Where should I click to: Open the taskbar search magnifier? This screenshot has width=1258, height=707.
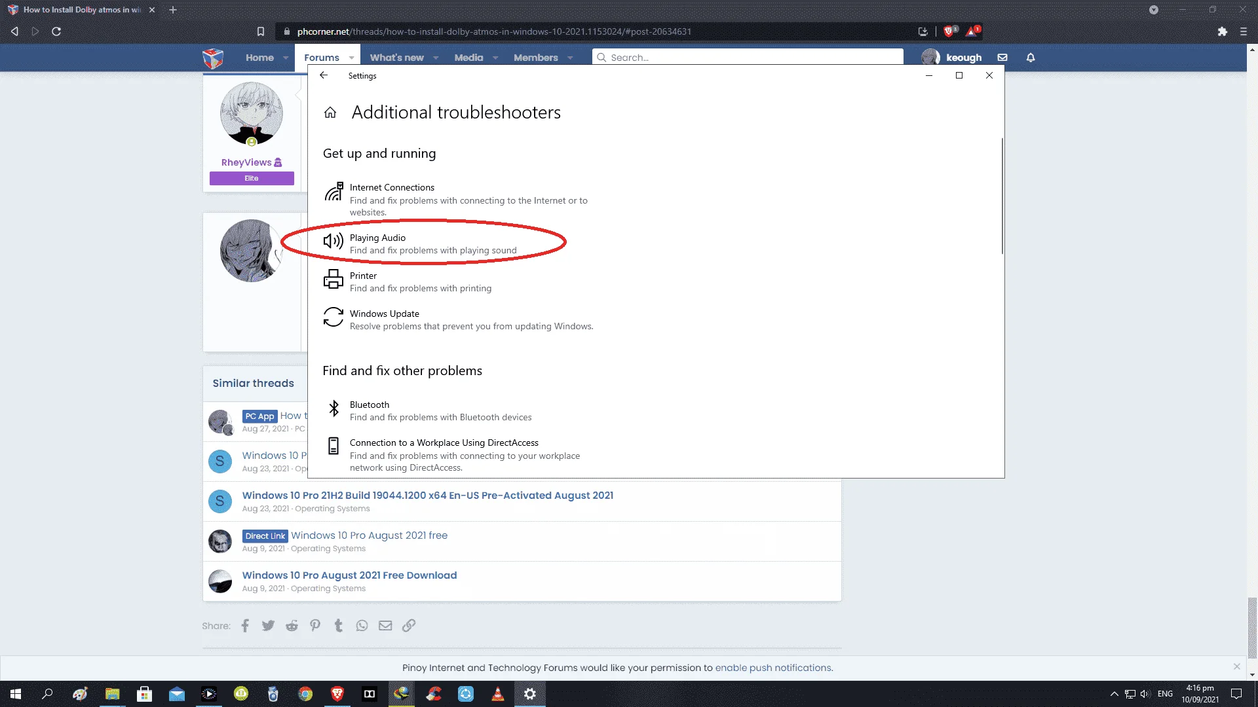(47, 694)
